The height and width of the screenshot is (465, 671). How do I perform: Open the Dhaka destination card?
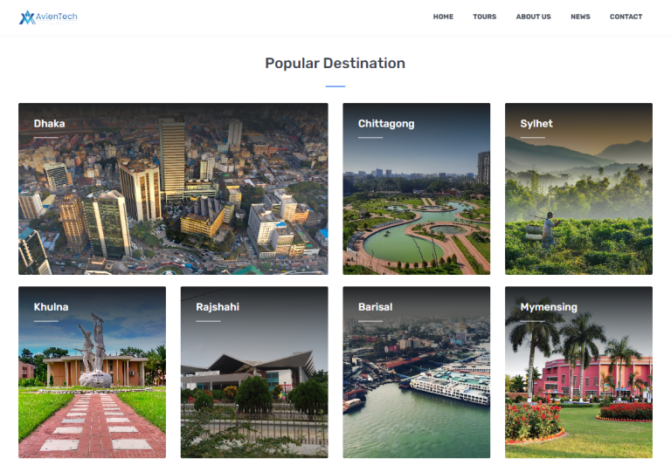click(173, 188)
